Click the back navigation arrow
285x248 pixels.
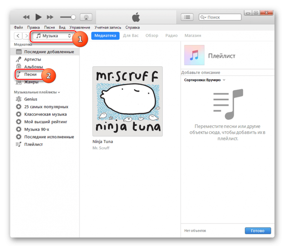(x=17, y=36)
